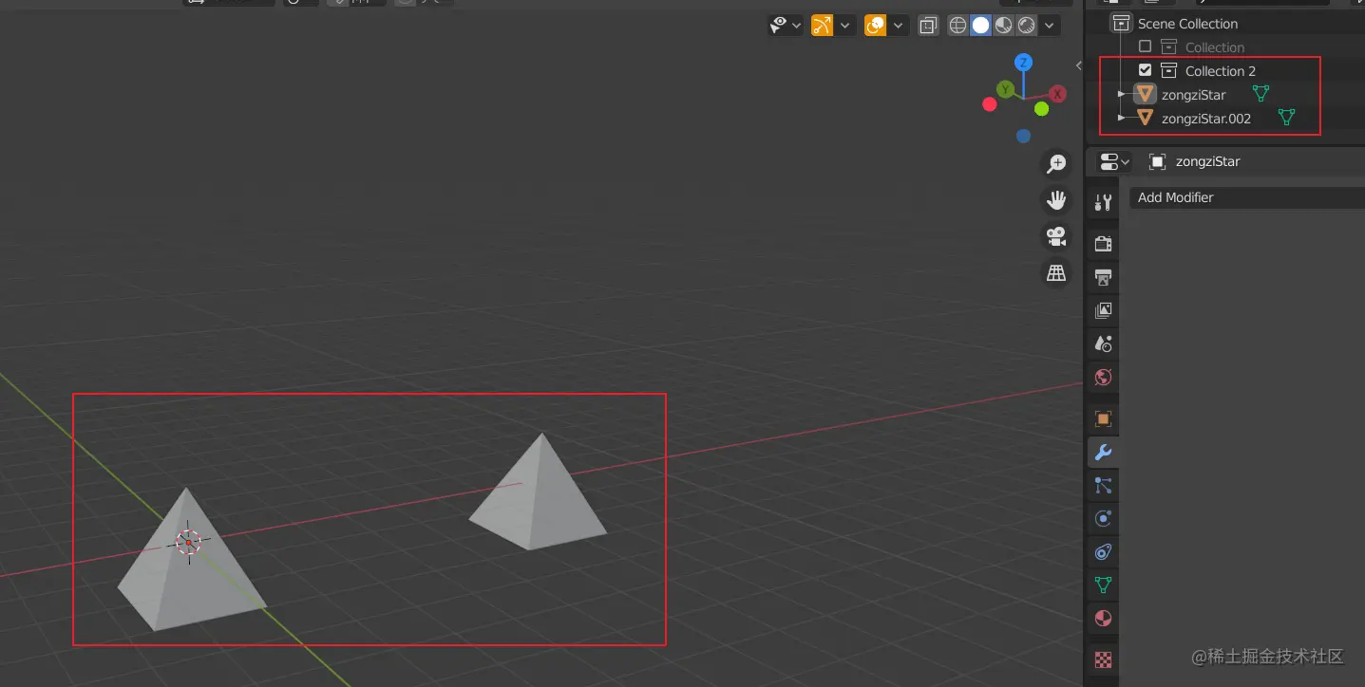Viewport: 1365px width, 687px height.
Task: Click the blue Z axis on the navigation gizmo
Action: 1023,63
